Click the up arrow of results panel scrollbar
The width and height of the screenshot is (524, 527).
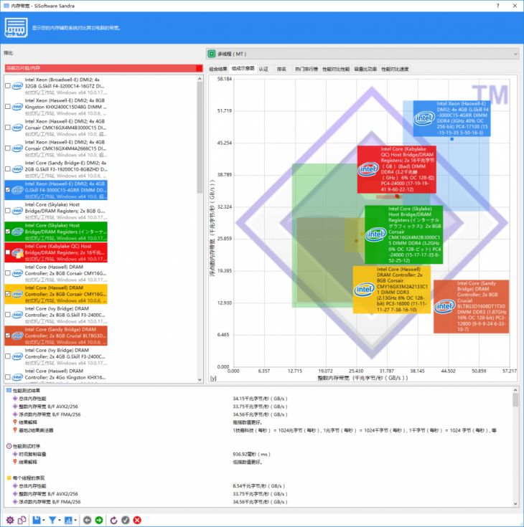[515, 390]
